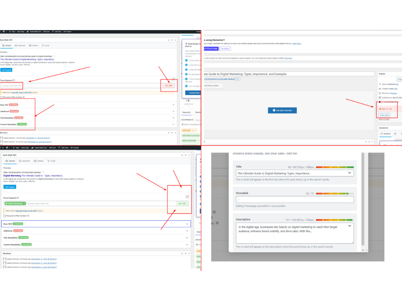Click Permalink length progress bar in snippet editor
This screenshot has height=301, width=402.
(335, 193)
